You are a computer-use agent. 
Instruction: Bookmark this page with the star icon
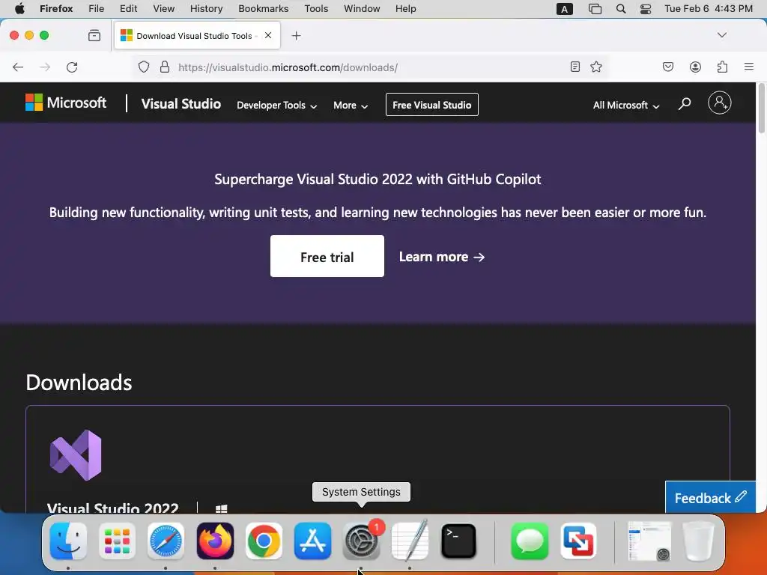click(595, 67)
